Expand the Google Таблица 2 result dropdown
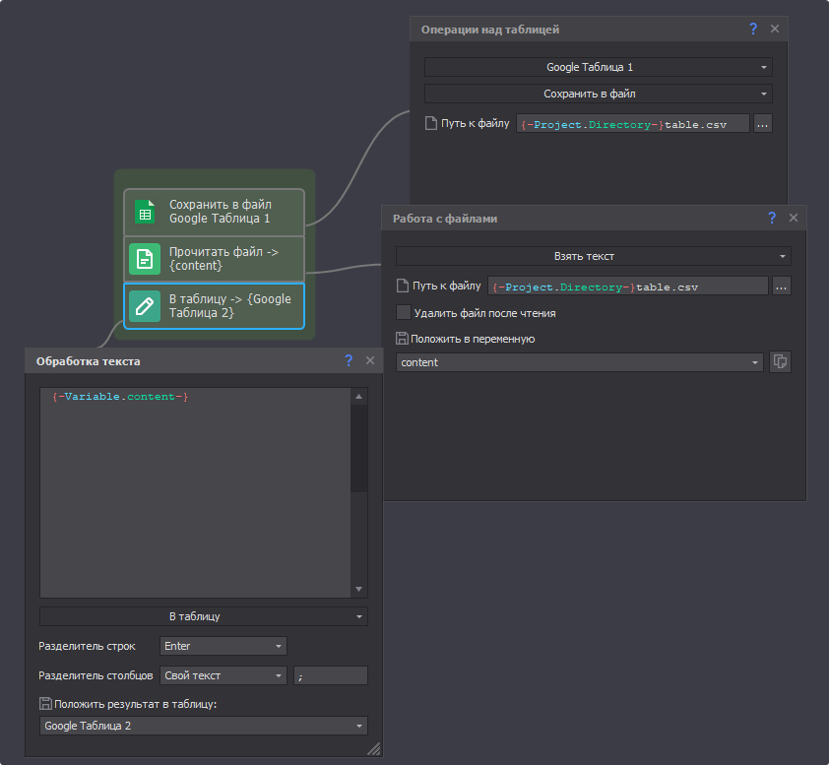The width and height of the screenshot is (829, 765). pyautogui.click(x=203, y=726)
